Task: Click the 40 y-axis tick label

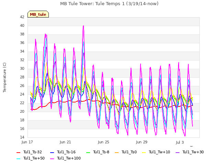Action: tap(22, 25)
